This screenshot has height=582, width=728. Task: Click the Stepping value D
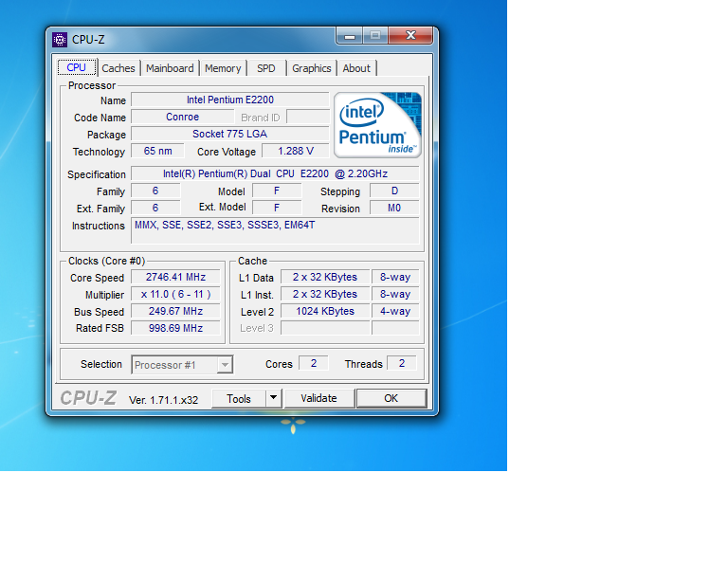[x=394, y=191]
